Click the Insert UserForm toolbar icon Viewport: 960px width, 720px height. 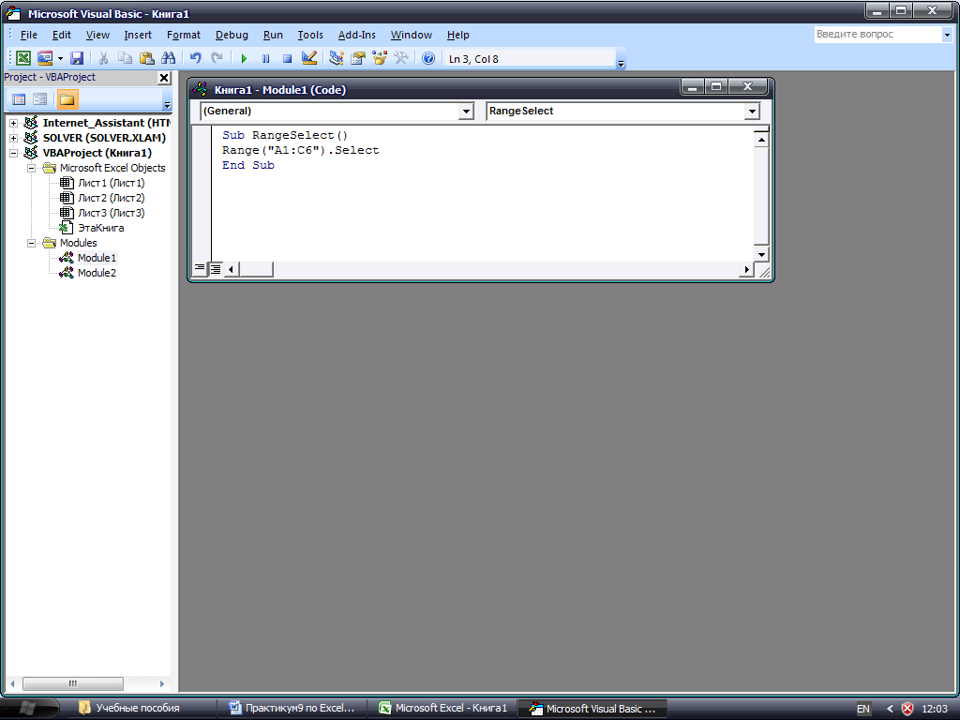45,58
